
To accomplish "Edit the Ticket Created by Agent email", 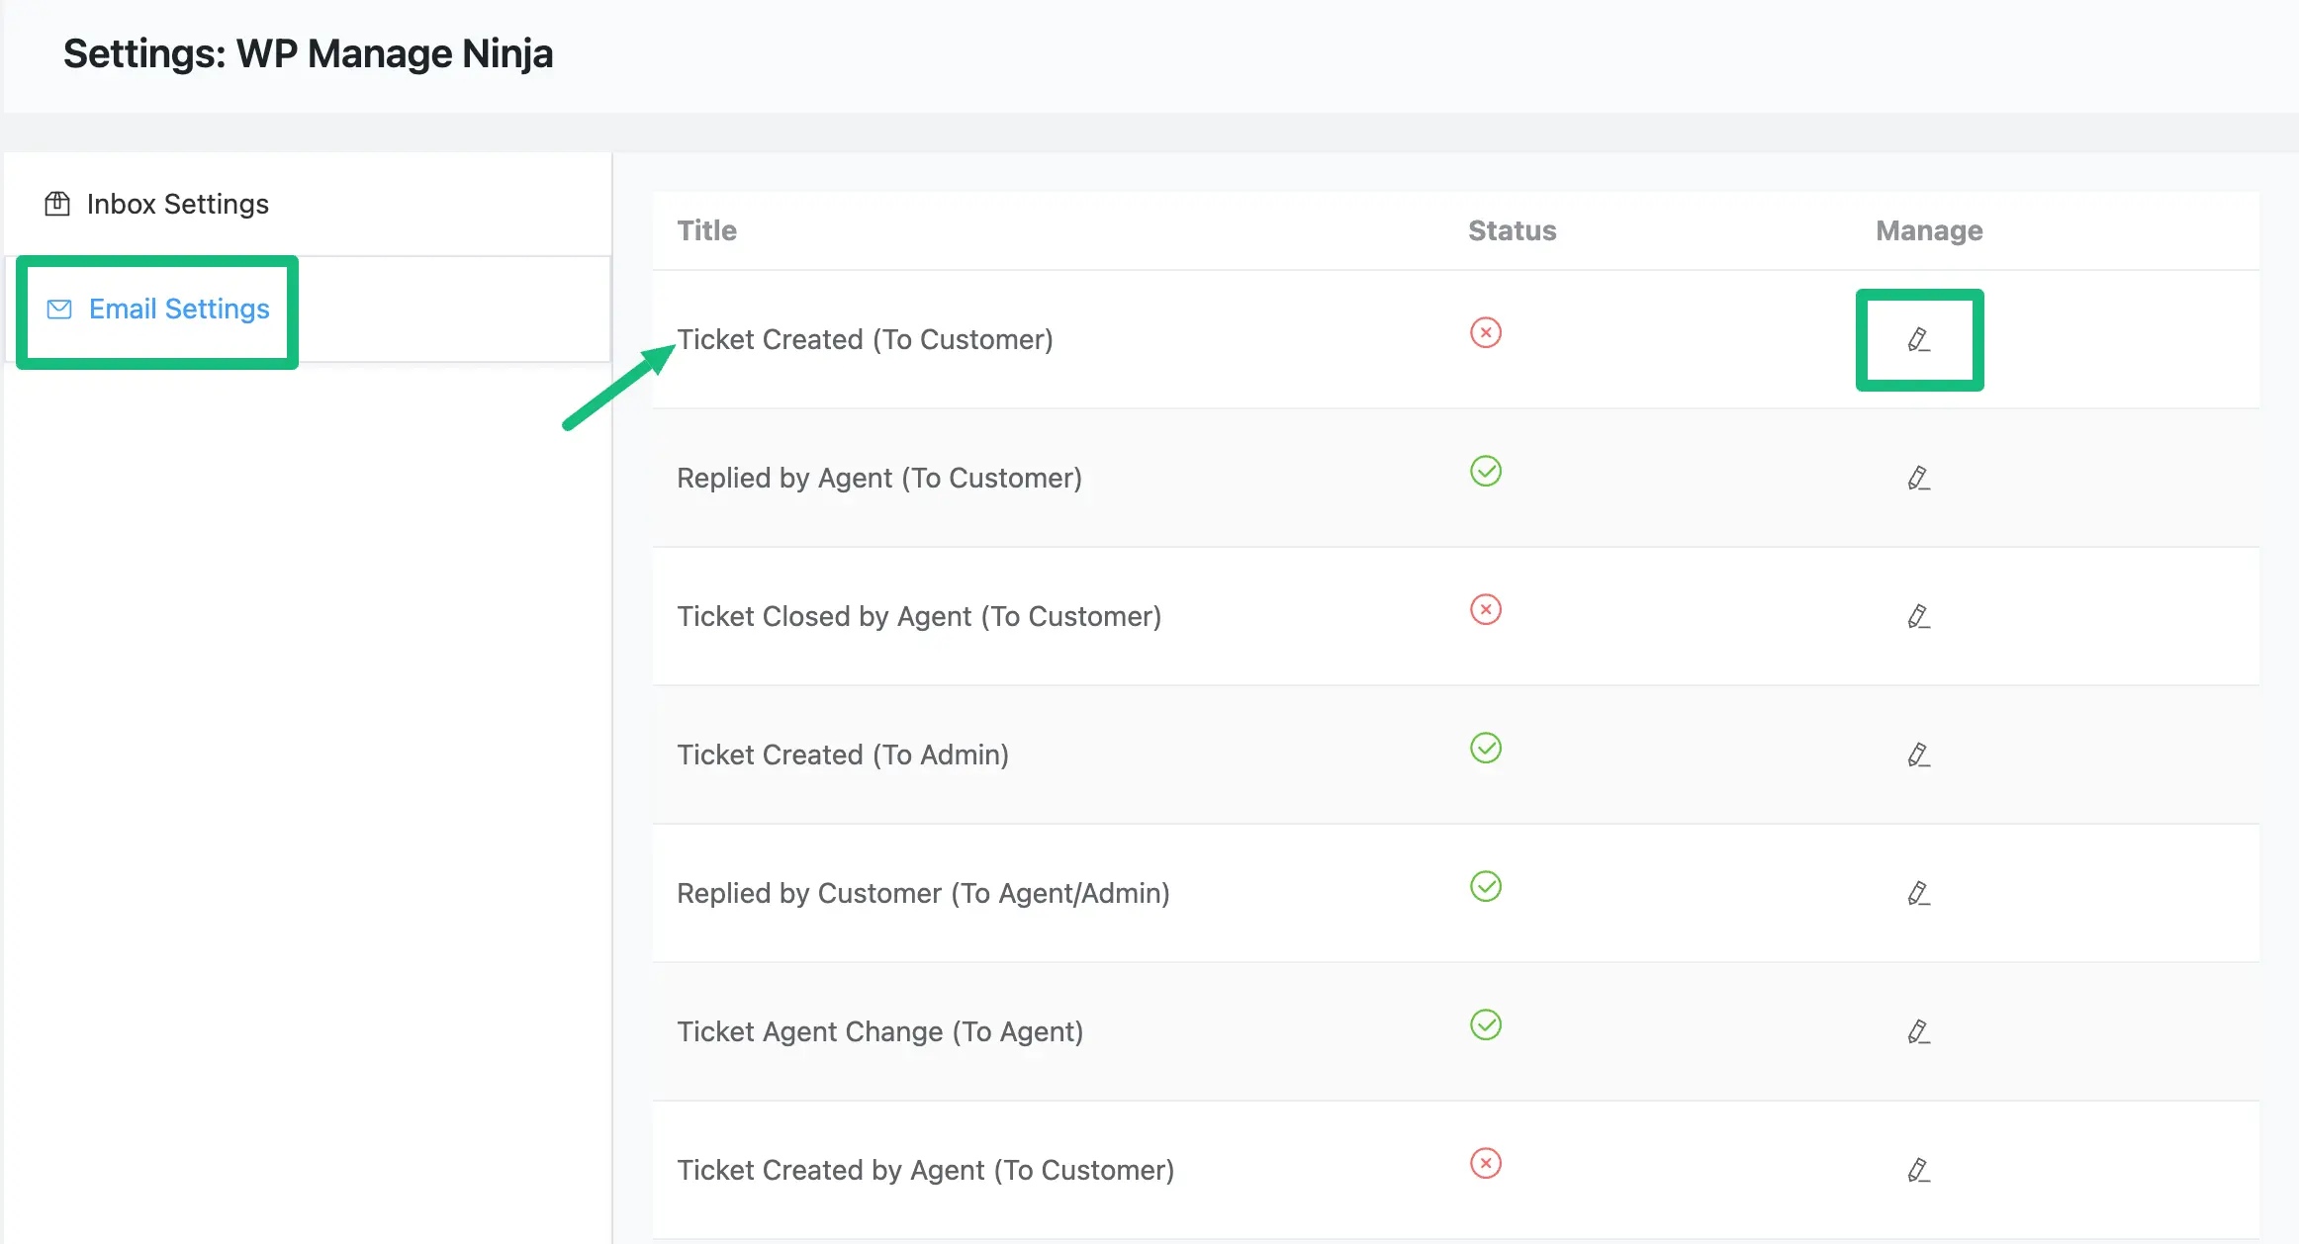I will click(1919, 1171).
